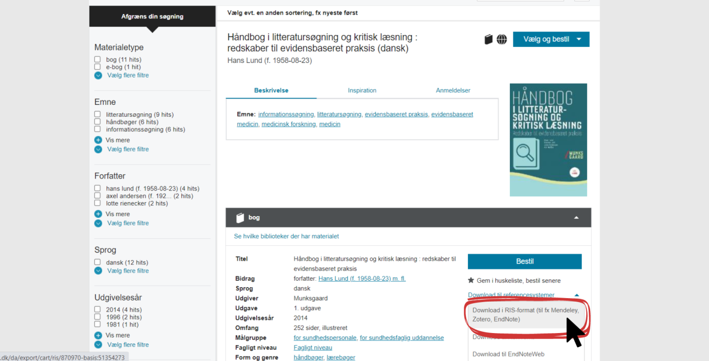Open the informationssøgning subject link
Image resolution: width=709 pixels, height=361 pixels.
[x=286, y=114]
